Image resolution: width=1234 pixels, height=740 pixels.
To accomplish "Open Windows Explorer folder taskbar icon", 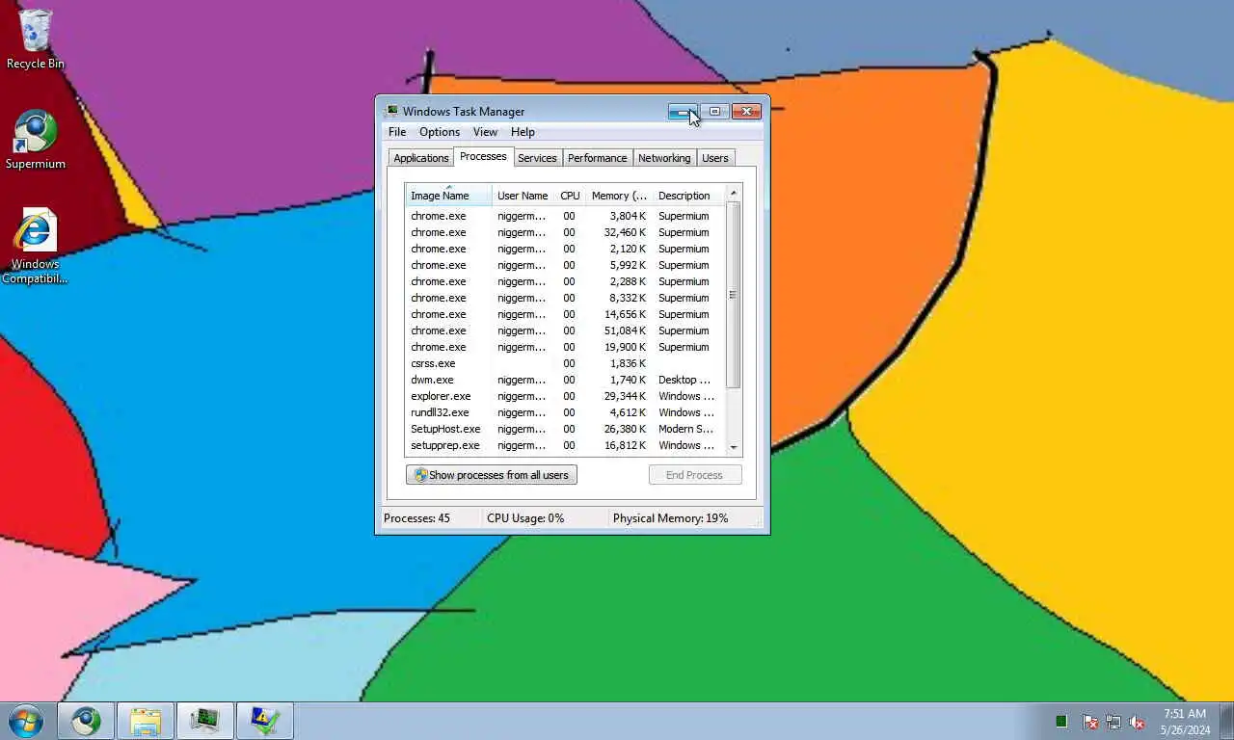I will pyautogui.click(x=146, y=721).
